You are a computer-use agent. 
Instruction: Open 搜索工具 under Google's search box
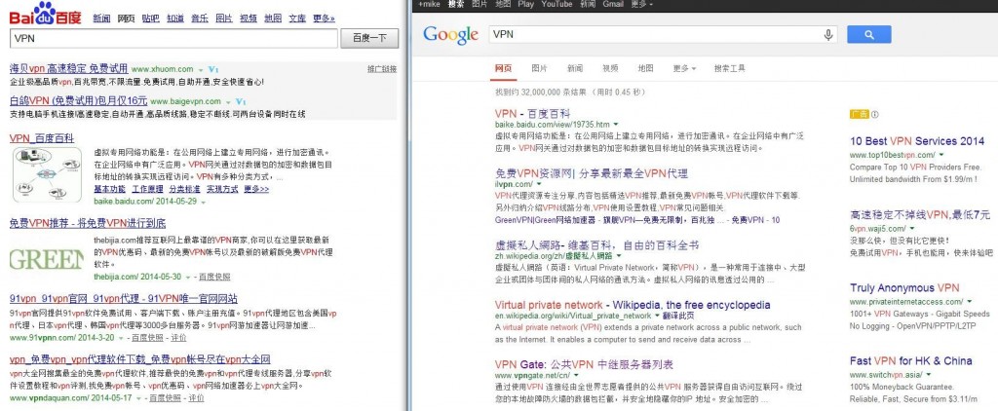[729, 69]
